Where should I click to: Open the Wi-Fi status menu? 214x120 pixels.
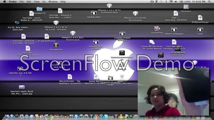click(171, 1)
